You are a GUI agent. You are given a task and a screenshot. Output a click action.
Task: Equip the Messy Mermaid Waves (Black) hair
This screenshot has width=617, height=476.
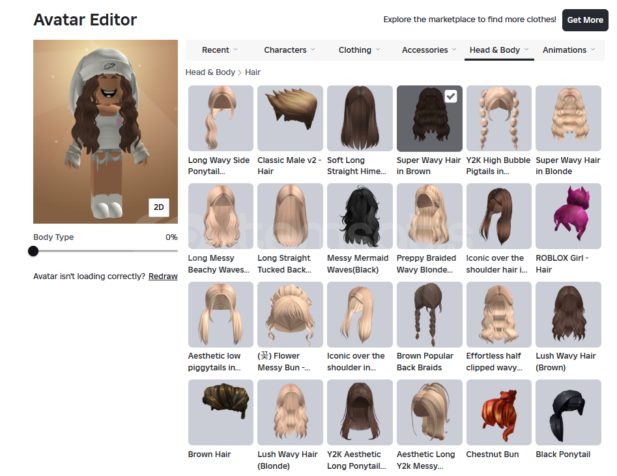coord(360,216)
